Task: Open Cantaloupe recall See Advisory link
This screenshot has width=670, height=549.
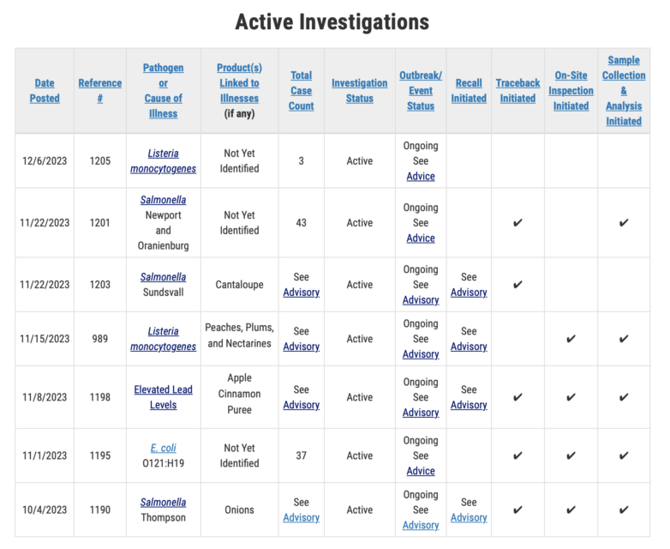Action: pyautogui.click(x=469, y=293)
